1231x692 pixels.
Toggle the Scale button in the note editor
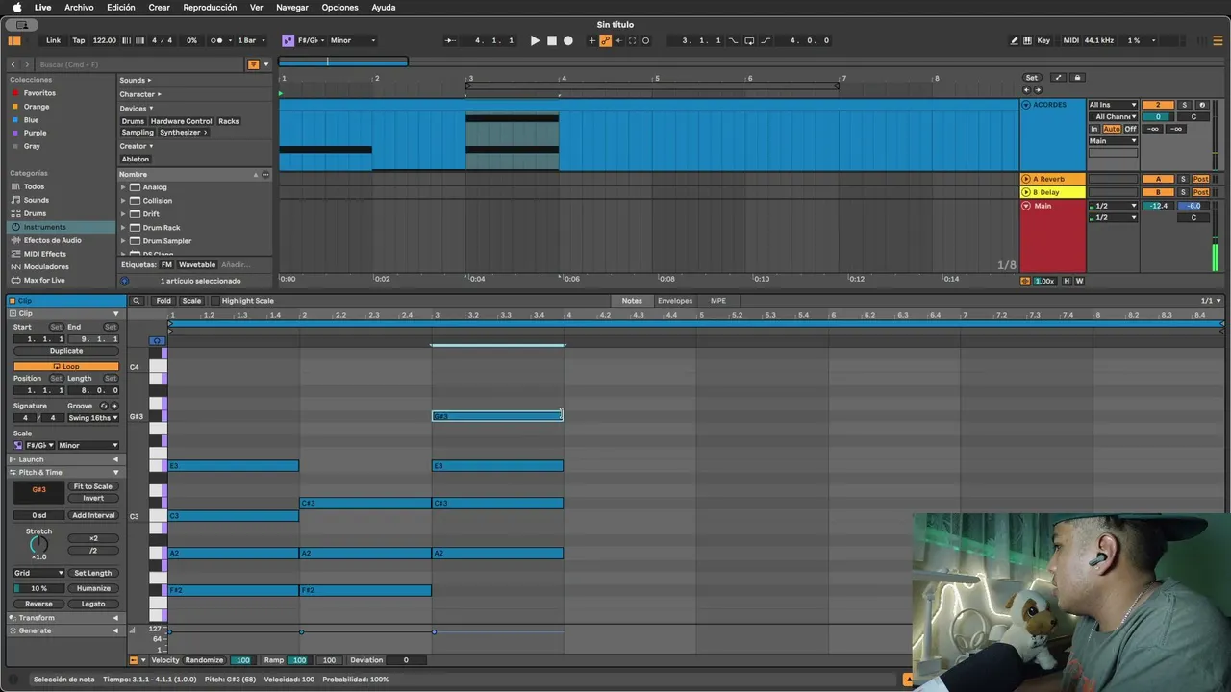click(191, 301)
